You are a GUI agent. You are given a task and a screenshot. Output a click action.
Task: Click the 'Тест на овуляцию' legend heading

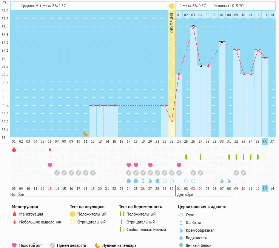point(87,207)
